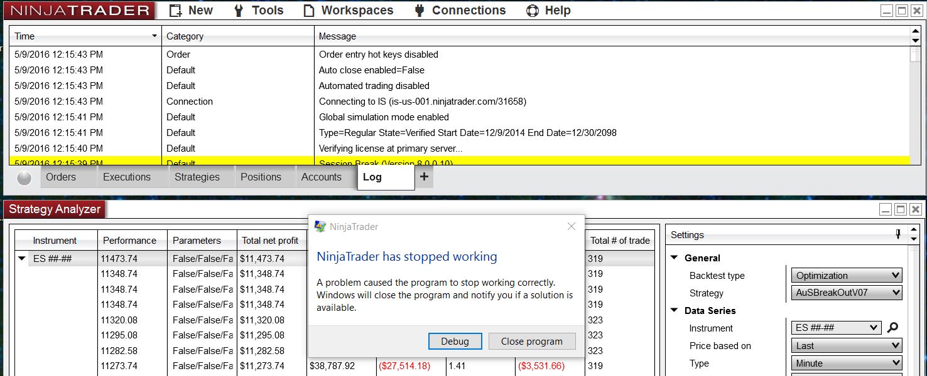Select the $11,273.74 net profit cell
The width and height of the screenshot is (927, 376).
272,366
